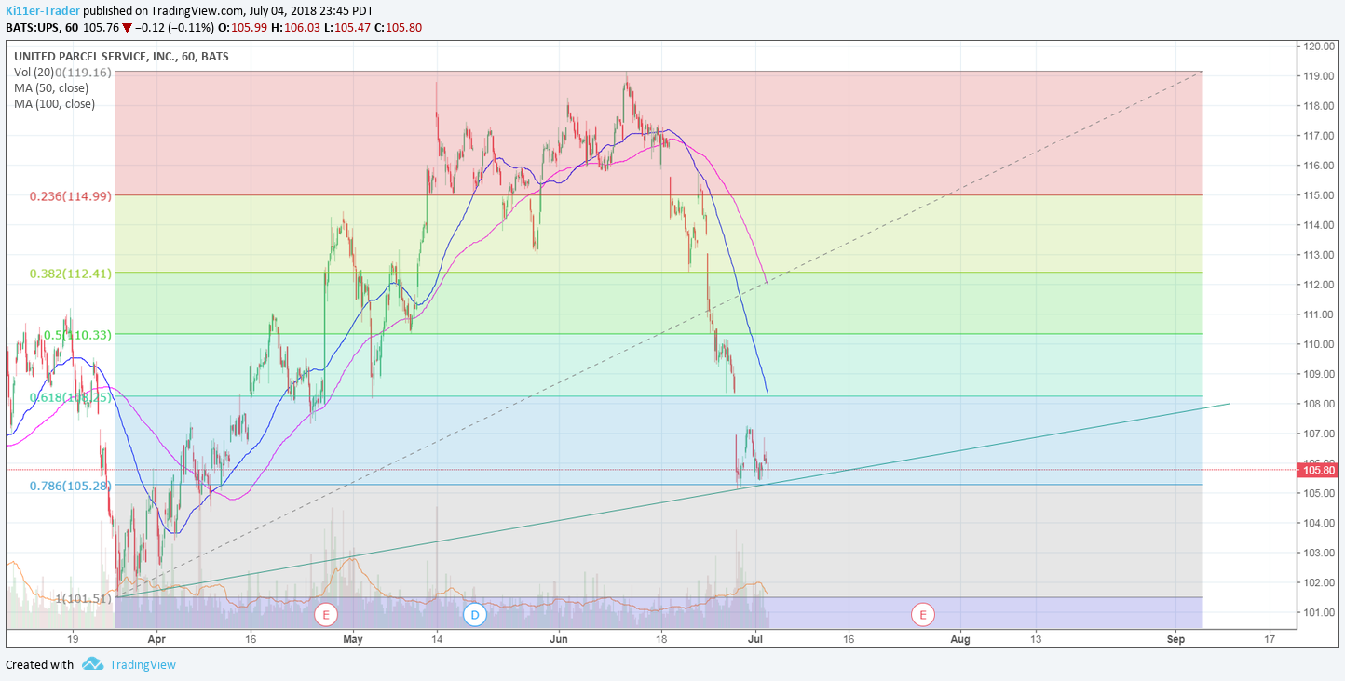Click the red 105.80 current price tag
Viewport: 1345px width, 681px height.
tap(1318, 470)
